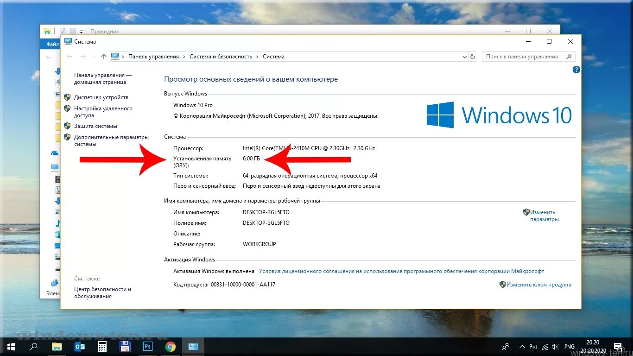Viewport: 633px width, 356px height.
Task: Open taskbar Search magnifier
Action: [x=34, y=346]
